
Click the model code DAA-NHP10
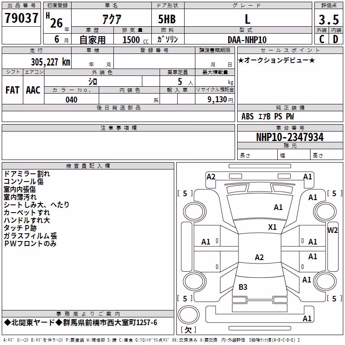(247, 40)
